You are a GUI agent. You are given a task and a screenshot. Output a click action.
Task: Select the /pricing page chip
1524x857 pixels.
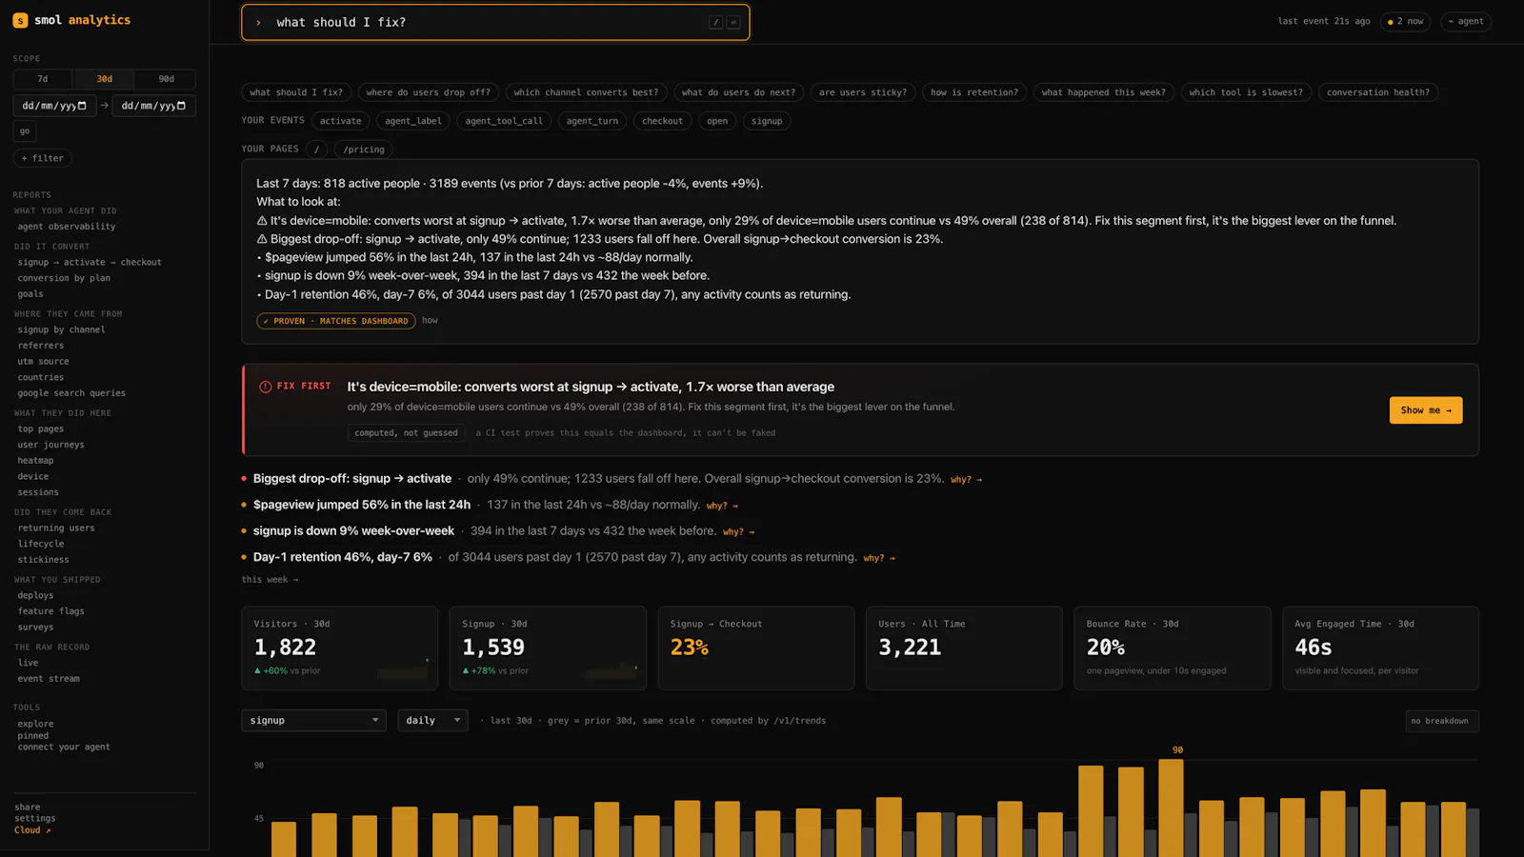pyautogui.click(x=364, y=149)
